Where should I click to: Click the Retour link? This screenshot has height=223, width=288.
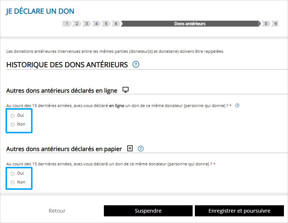(57, 211)
